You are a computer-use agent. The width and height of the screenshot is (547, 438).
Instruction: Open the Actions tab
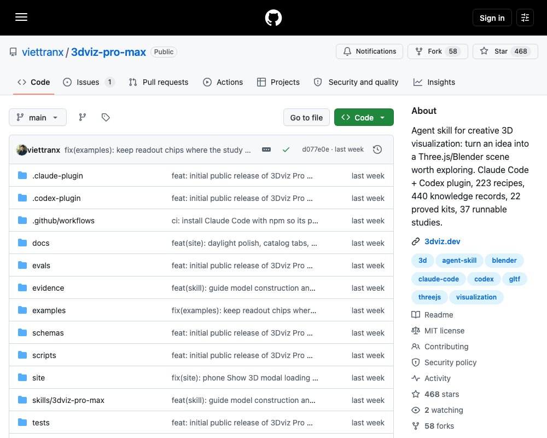point(223,82)
